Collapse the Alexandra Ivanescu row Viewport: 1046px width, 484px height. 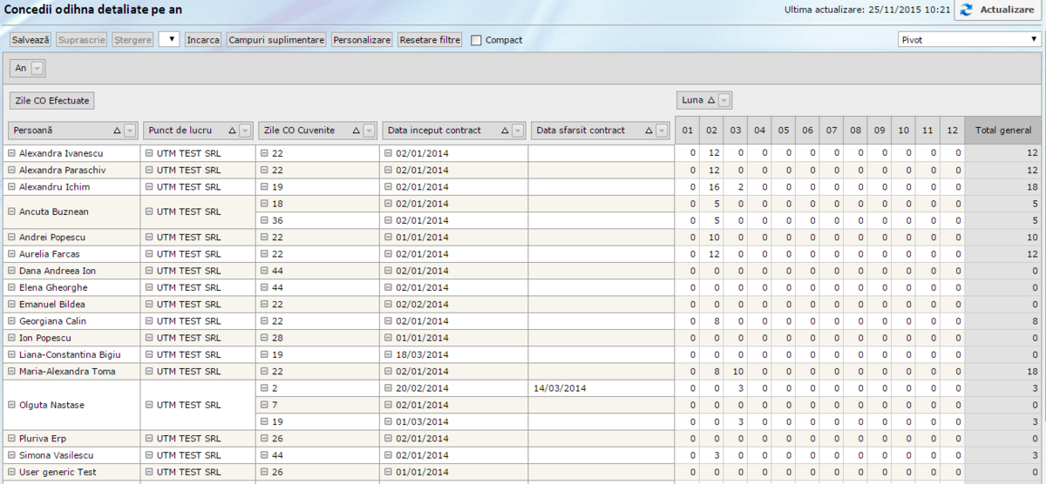(12, 153)
